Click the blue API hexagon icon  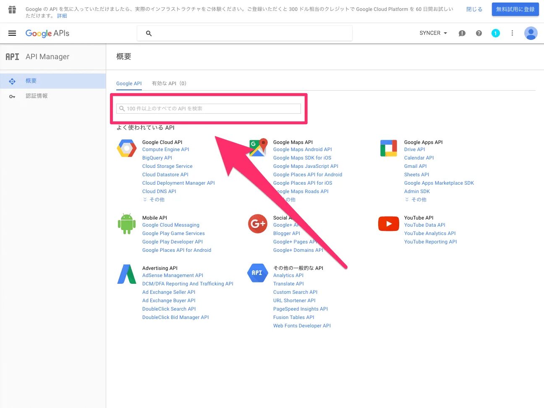coord(258,273)
